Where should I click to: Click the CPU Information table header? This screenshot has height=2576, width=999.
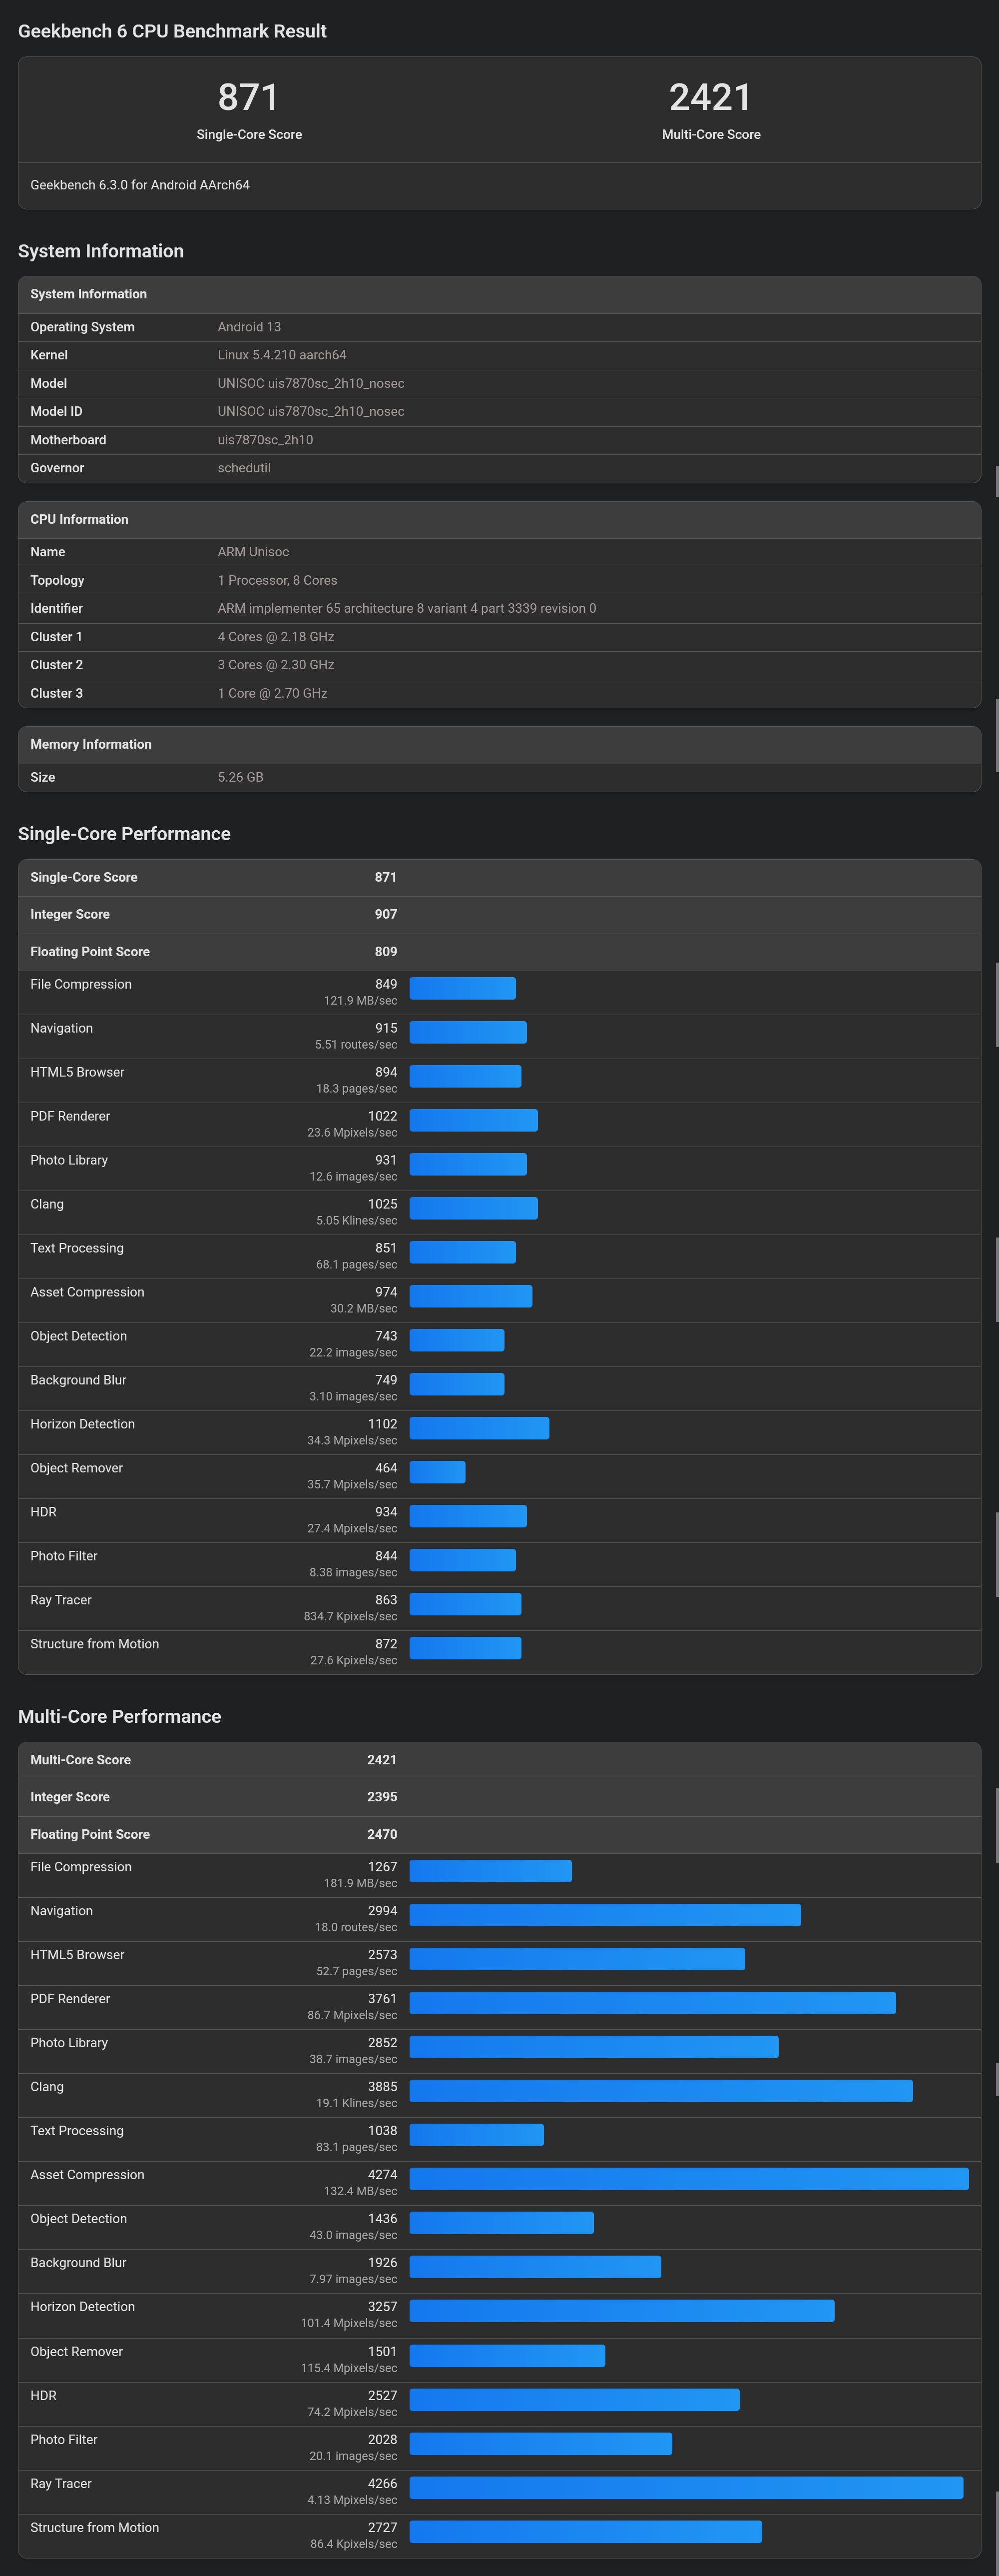point(499,520)
